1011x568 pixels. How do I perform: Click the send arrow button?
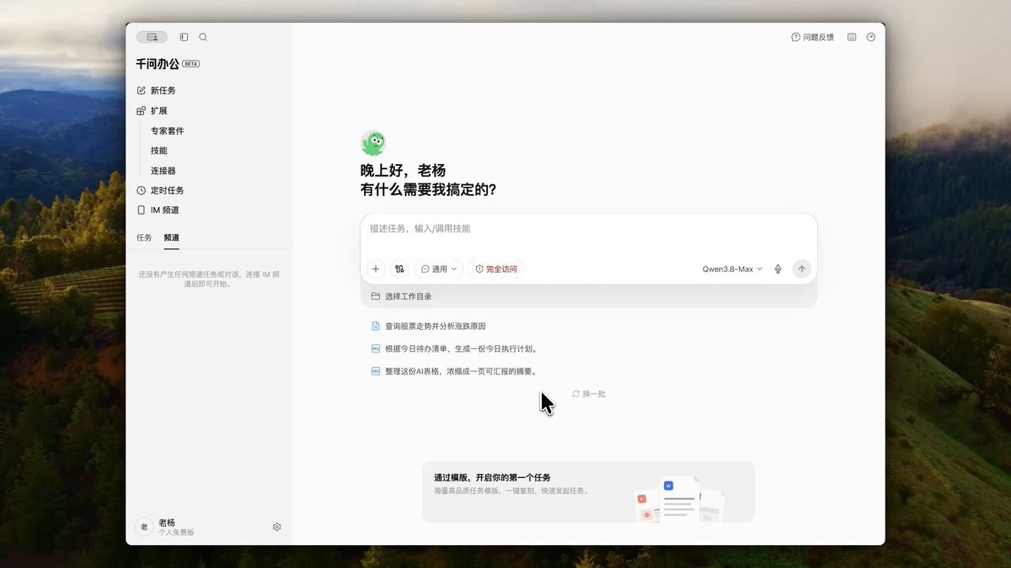[802, 269]
